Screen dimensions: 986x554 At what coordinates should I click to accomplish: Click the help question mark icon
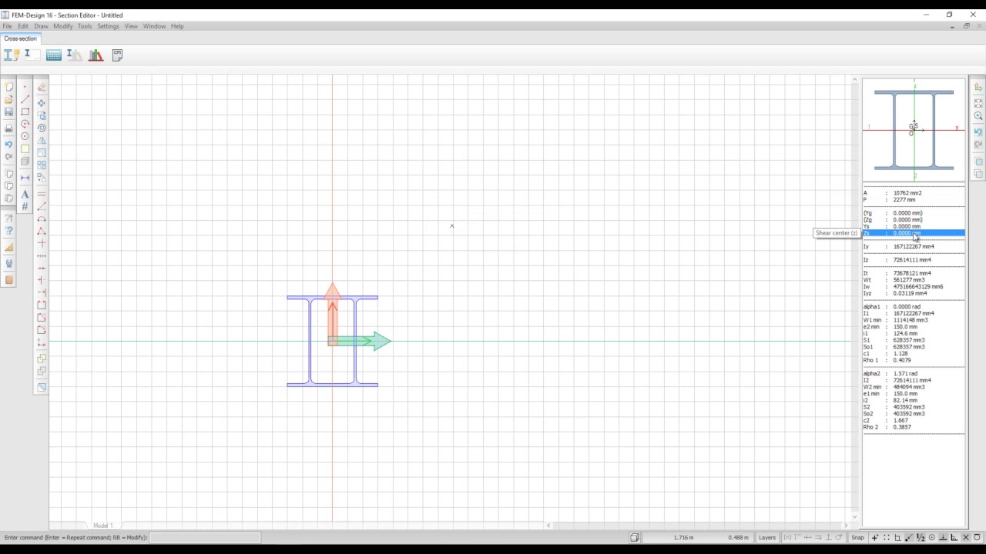pos(8,231)
